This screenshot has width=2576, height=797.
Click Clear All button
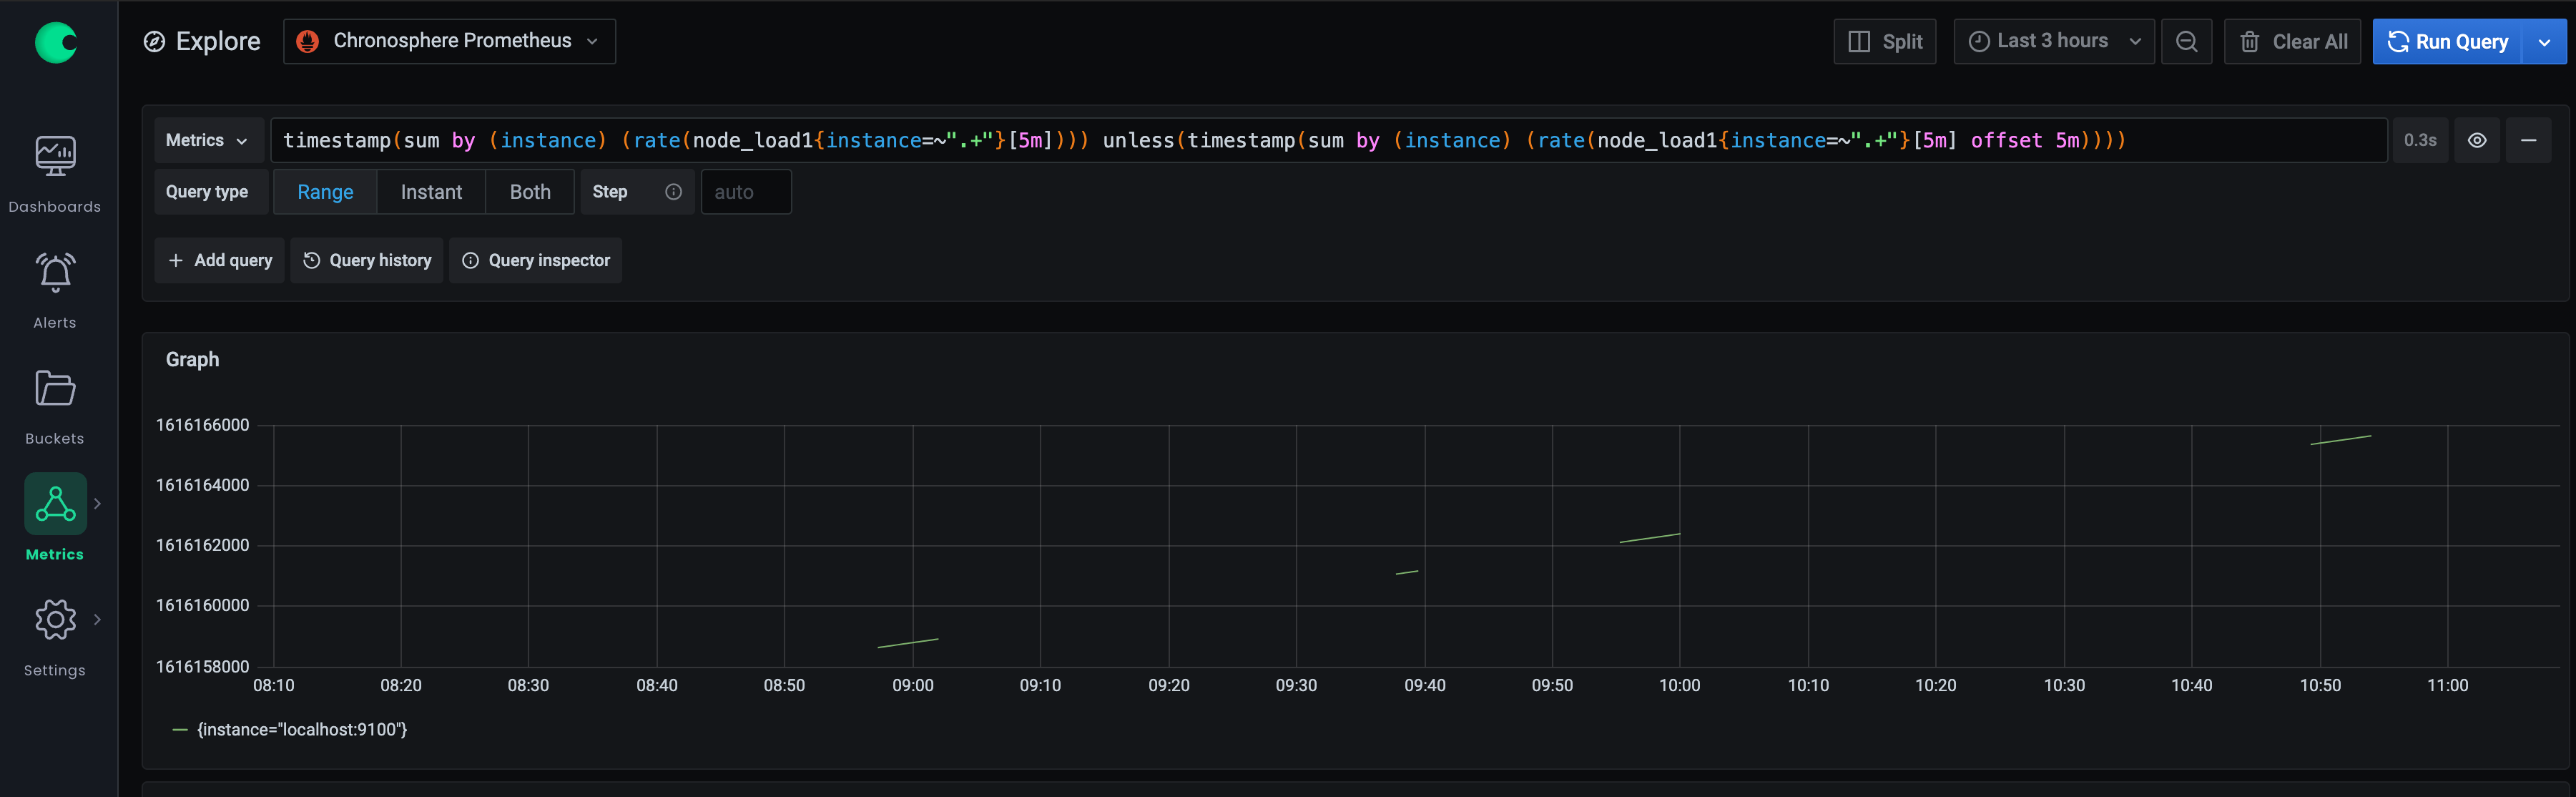click(2293, 41)
